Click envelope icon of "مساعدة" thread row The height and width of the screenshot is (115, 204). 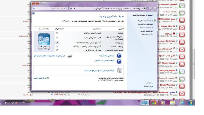[x=182, y=35]
